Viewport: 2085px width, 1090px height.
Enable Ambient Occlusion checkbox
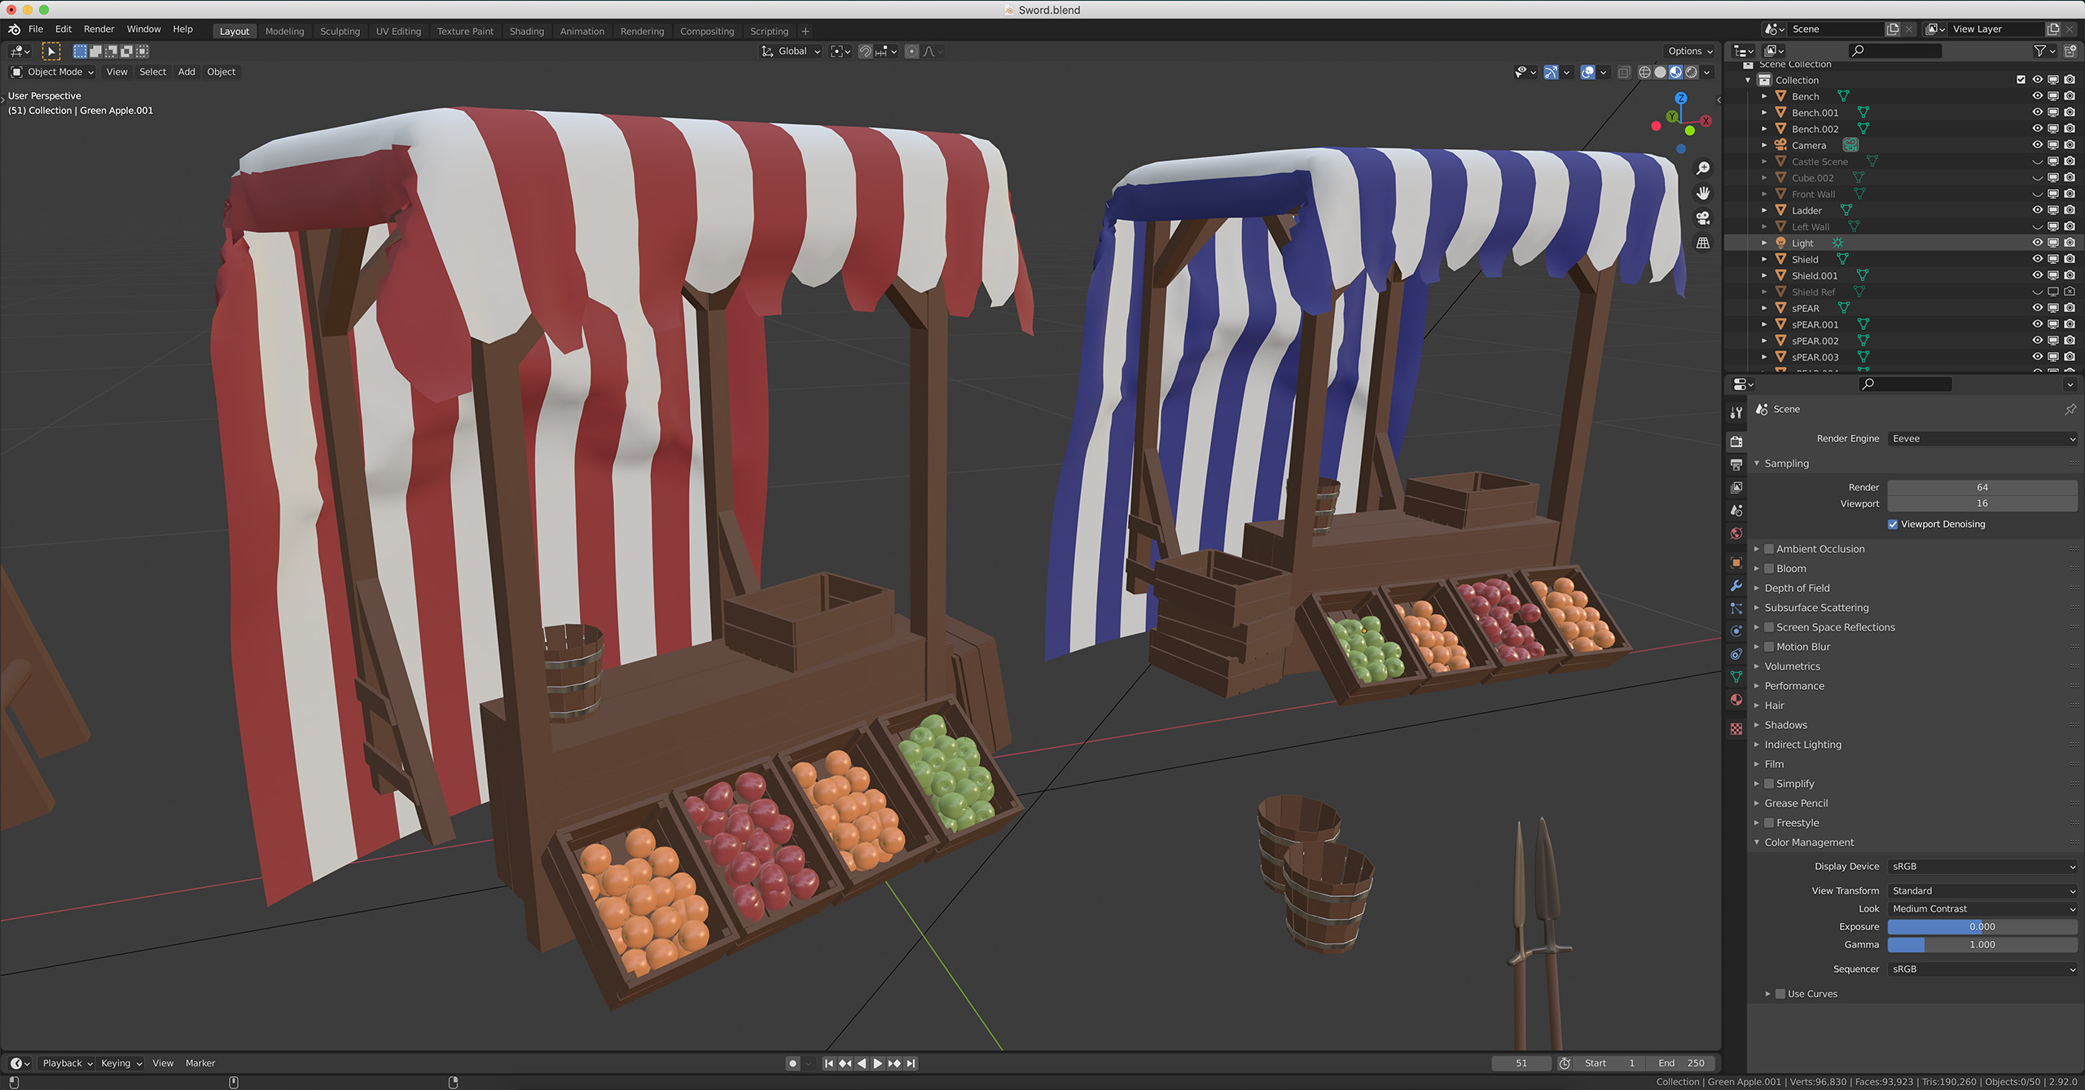[x=1769, y=549]
